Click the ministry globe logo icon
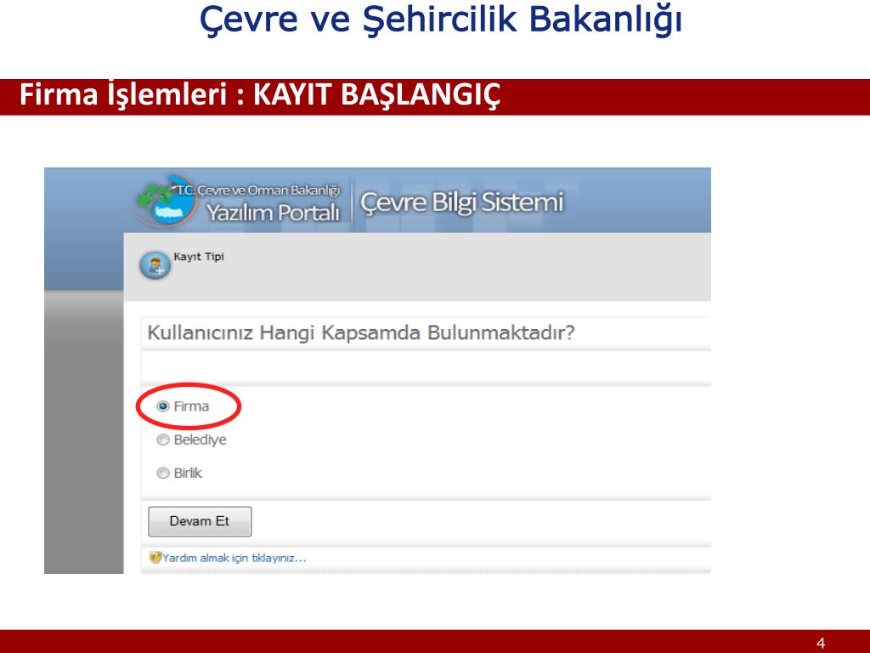The image size is (870, 653). (167, 202)
